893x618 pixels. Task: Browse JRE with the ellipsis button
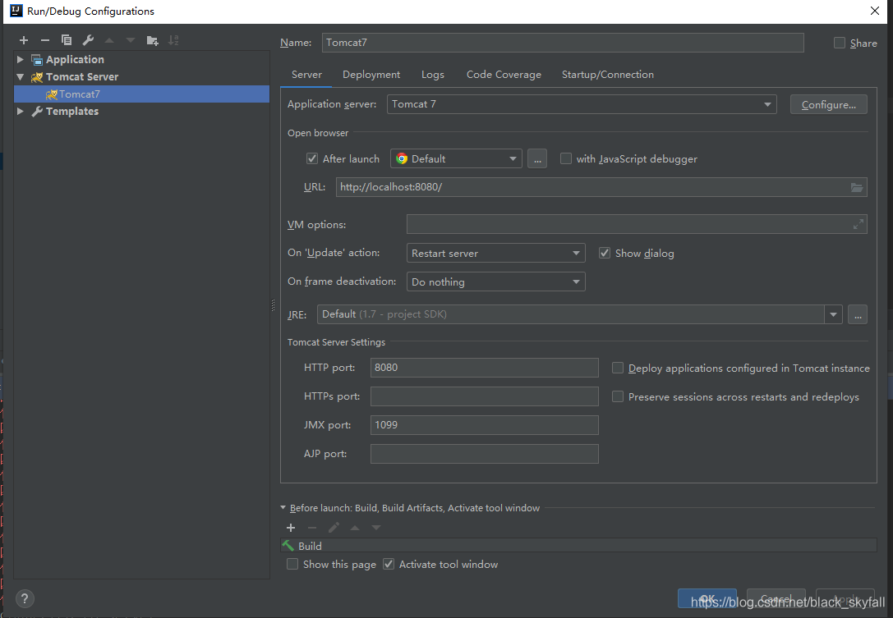tap(858, 314)
